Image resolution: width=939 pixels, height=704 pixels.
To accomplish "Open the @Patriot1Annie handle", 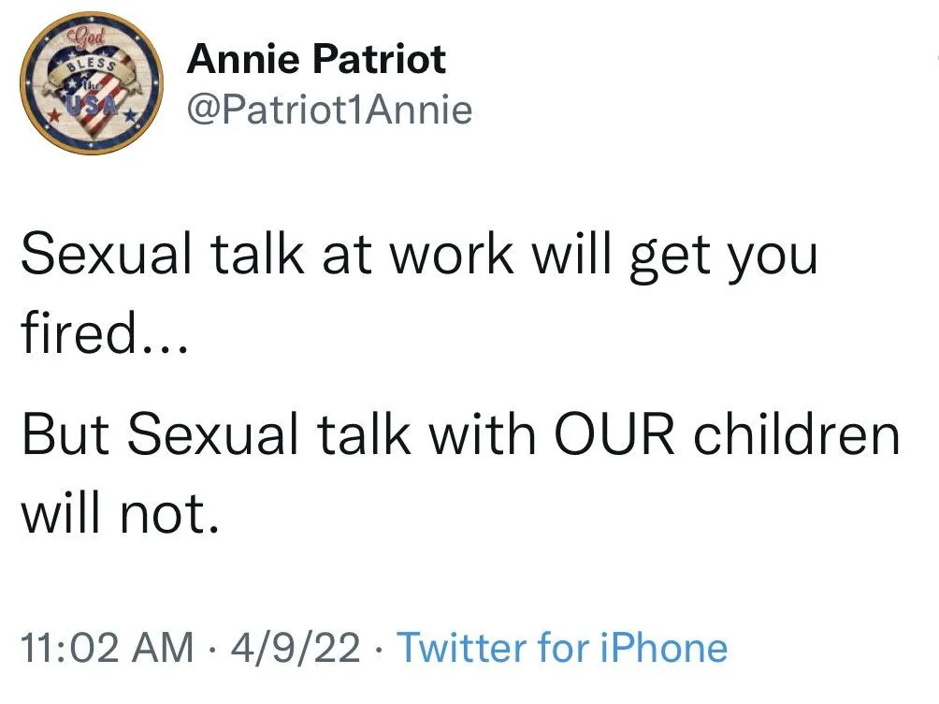I will point(329,111).
